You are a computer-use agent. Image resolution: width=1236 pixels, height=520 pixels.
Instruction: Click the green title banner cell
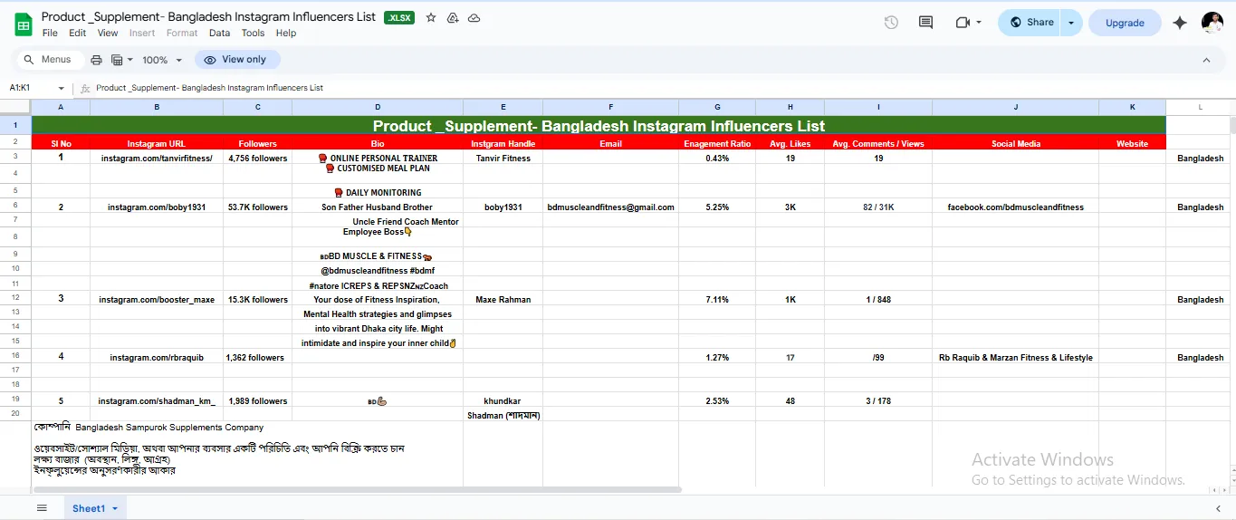pyautogui.click(x=599, y=126)
